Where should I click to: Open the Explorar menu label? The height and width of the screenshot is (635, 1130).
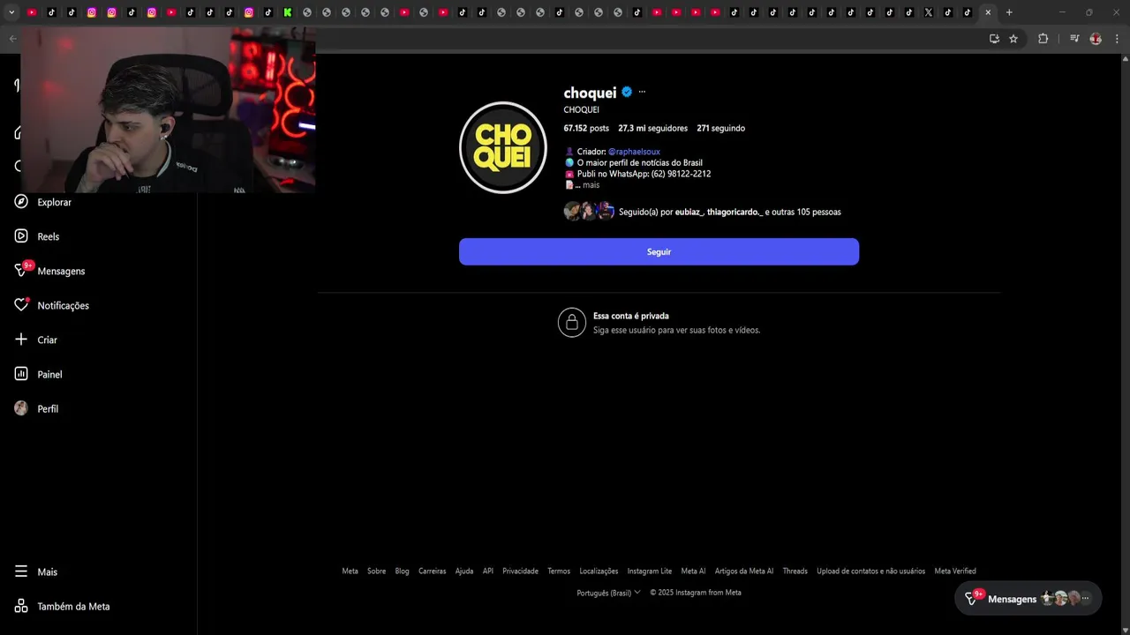[x=55, y=202]
